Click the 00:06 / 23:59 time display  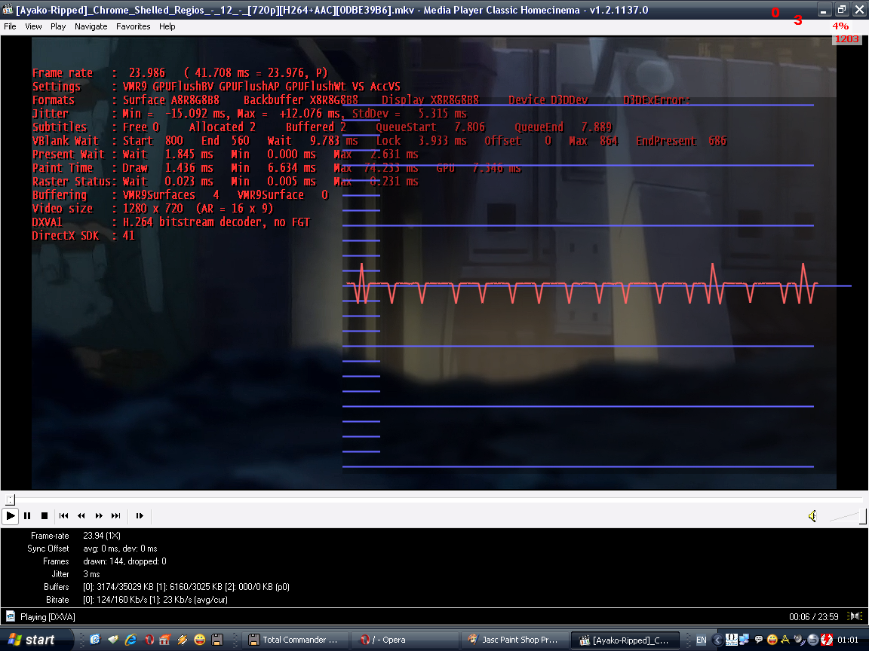[x=814, y=616]
